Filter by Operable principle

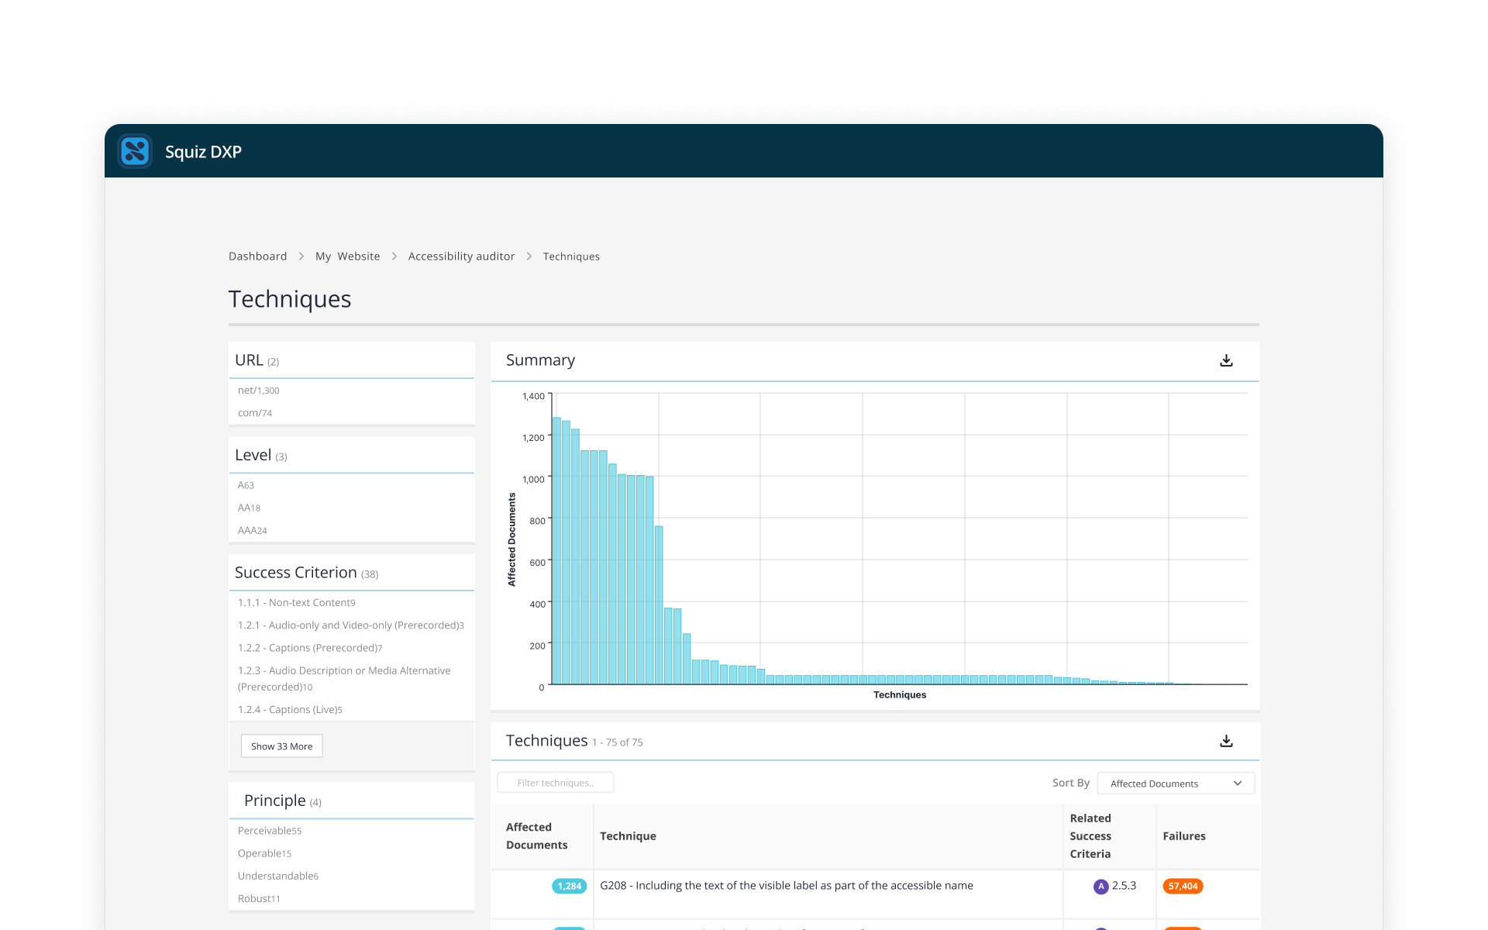pyautogui.click(x=264, y=853)
